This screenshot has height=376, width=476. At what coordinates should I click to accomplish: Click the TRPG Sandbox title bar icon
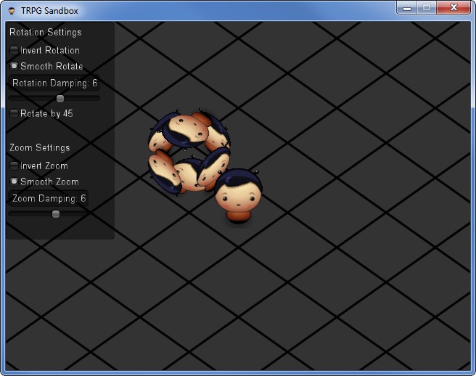(12, 11)
